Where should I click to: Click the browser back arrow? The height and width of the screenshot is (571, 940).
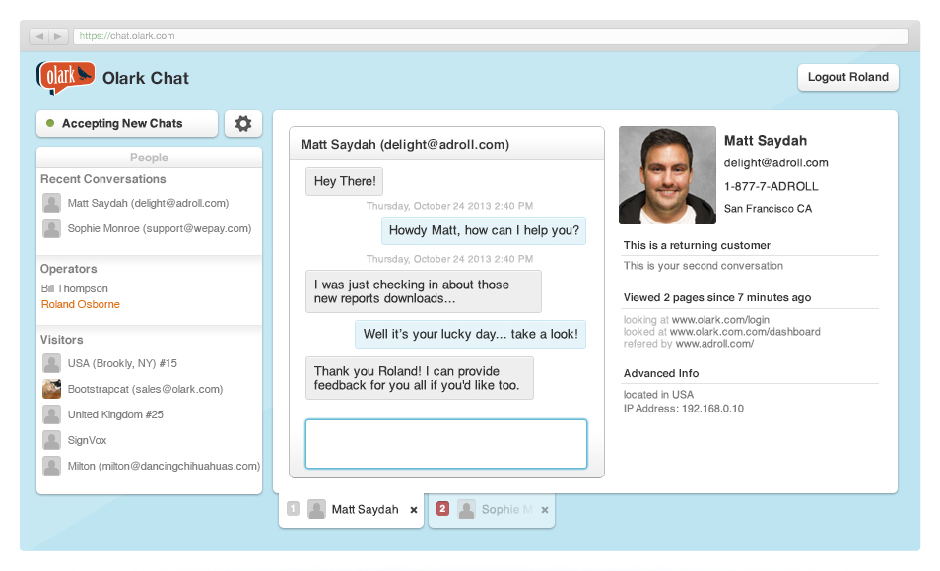(x=39, y=36)
